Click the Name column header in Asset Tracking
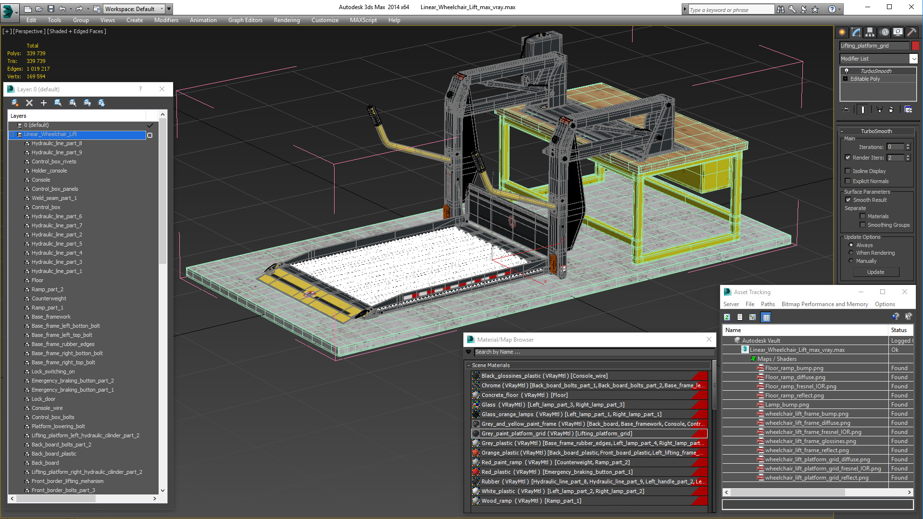The width and height of the screenshot is (923, 519). point(805,330)
